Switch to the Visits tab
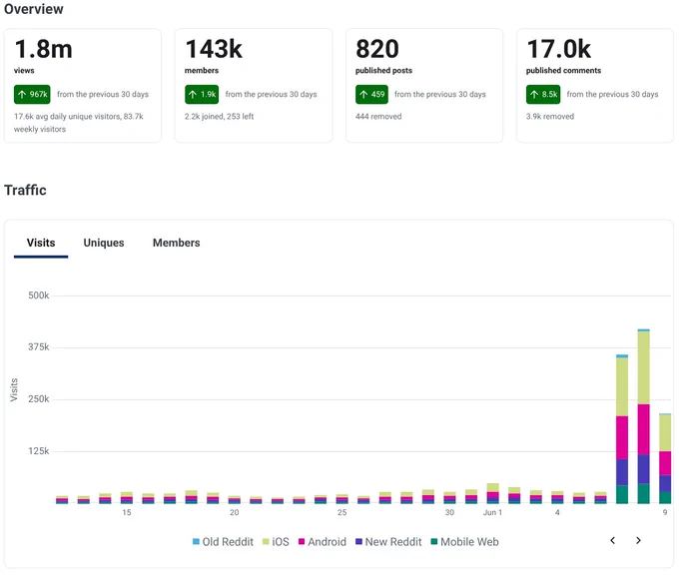 click(41, 243)
